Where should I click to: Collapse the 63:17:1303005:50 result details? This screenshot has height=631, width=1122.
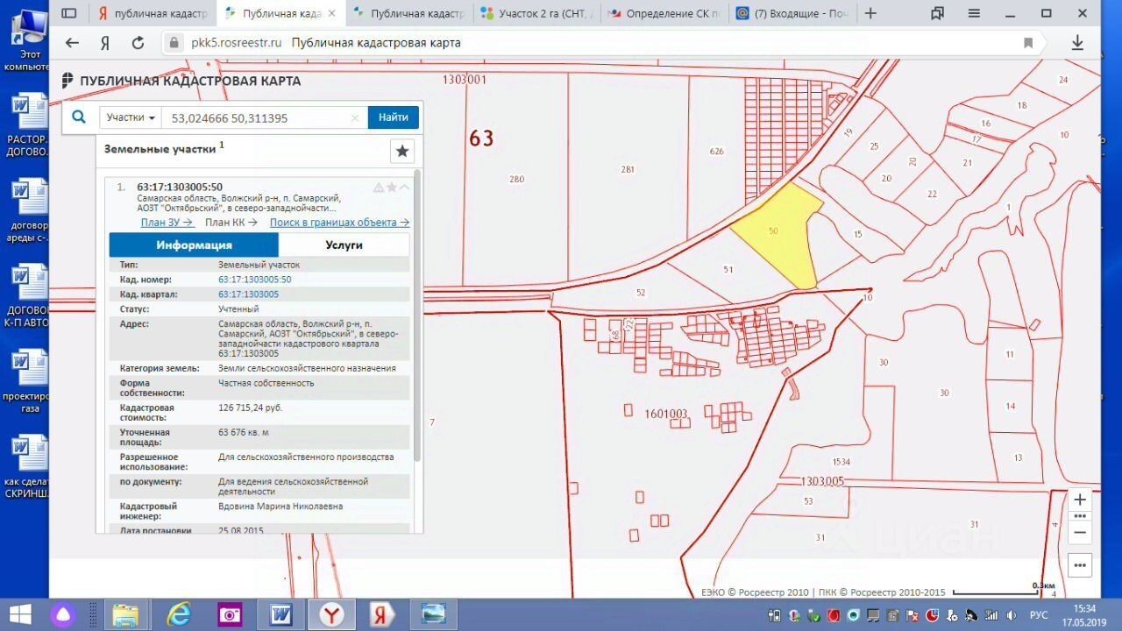404,188
